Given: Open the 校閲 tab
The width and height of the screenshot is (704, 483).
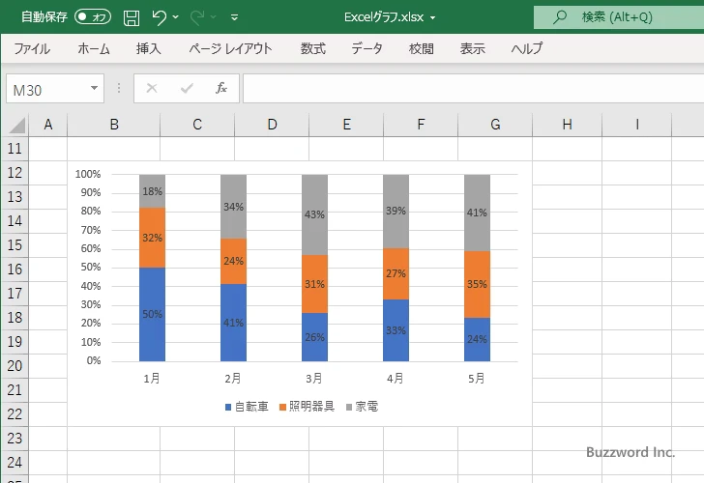Looking at the screenshot, I should [x=422, y=48].
